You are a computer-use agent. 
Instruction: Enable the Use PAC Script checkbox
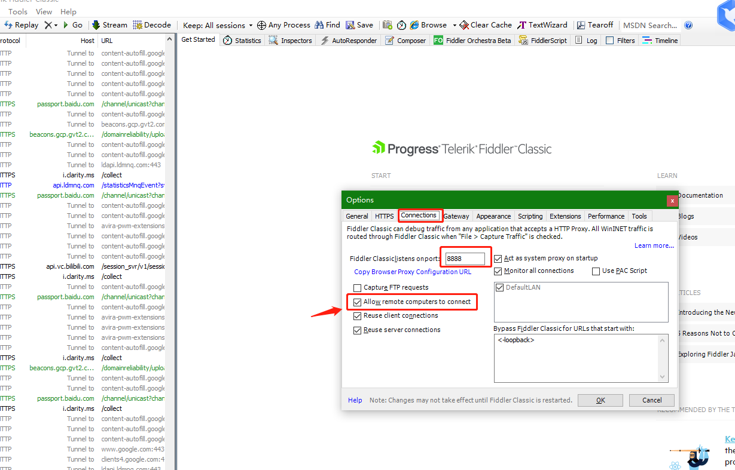[x=596, y=271]
